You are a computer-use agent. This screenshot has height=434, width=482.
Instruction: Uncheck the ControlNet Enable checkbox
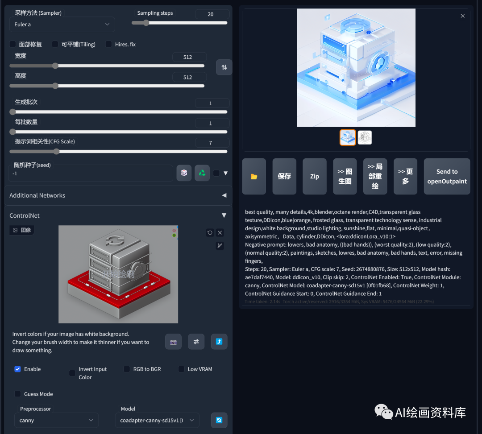click(x=17, y=369)
